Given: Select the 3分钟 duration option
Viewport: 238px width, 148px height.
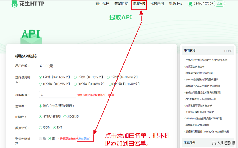Looking at the screenshot, I should [75, 77].
